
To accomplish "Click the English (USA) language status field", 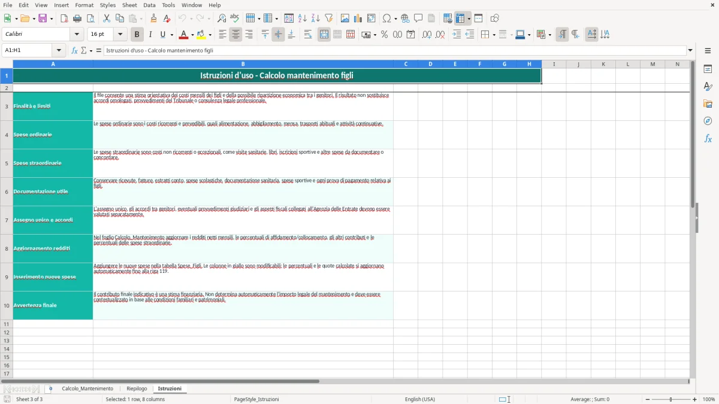I will pyautogui.click(x=420, y=399).
